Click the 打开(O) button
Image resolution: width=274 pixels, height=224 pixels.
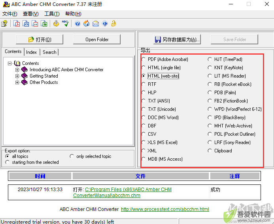[40, 40]
